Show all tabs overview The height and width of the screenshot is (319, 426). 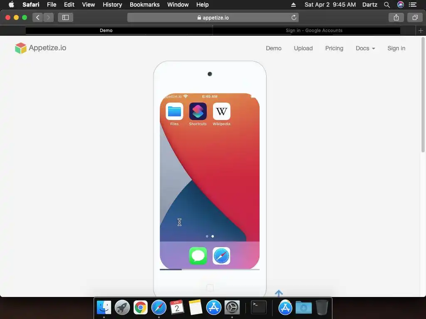pos(415,17)
